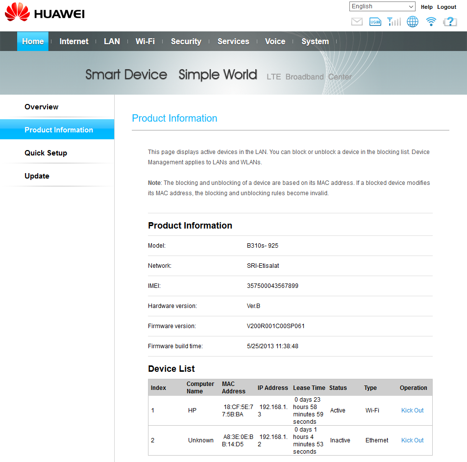Open the Internet menu tab
The height and width of the screenshot is (462, 467).
click(x=74, y=42)
